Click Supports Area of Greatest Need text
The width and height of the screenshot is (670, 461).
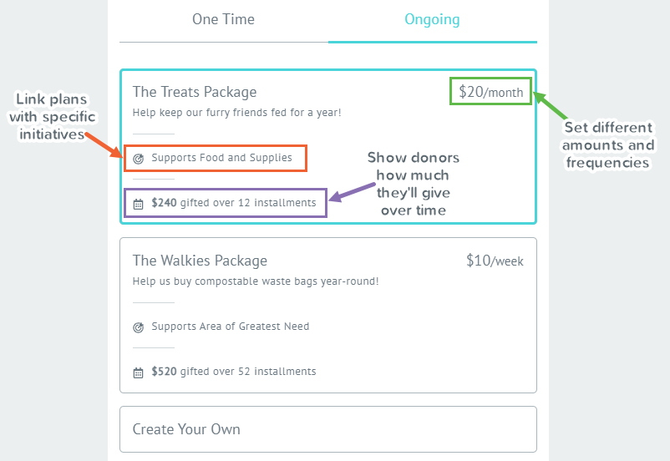point(231,327)
